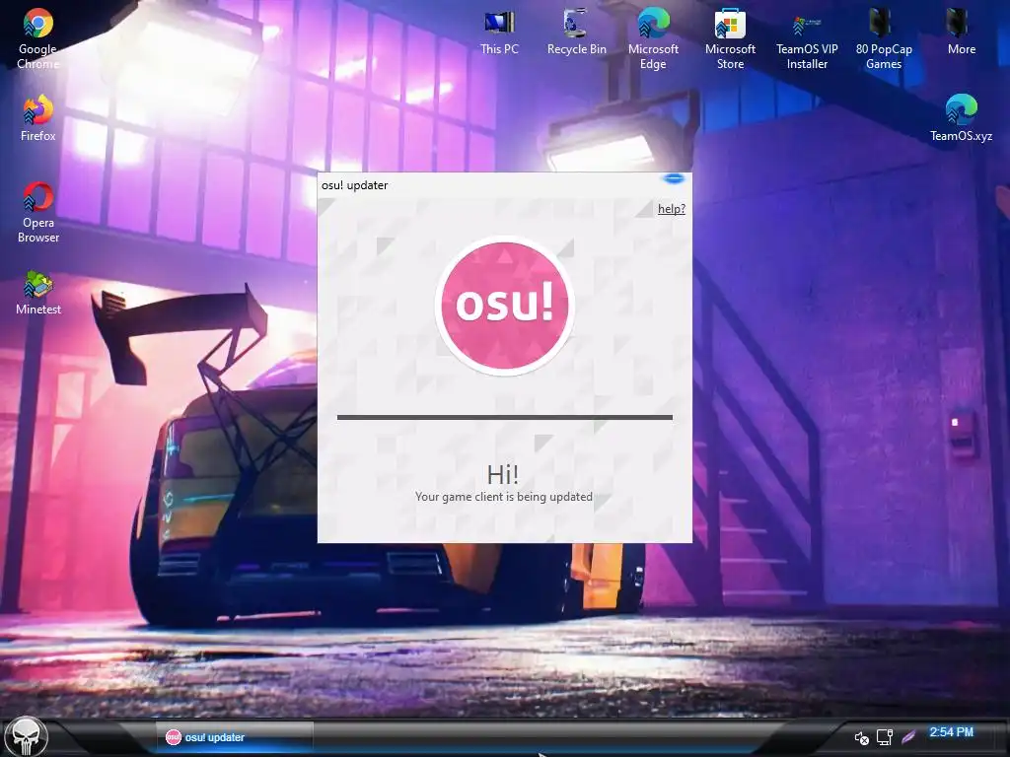Screen dimensions: 1010x757
Task: Click the feather tray icon
Action: pyautogui.click(x=908, y=736)
